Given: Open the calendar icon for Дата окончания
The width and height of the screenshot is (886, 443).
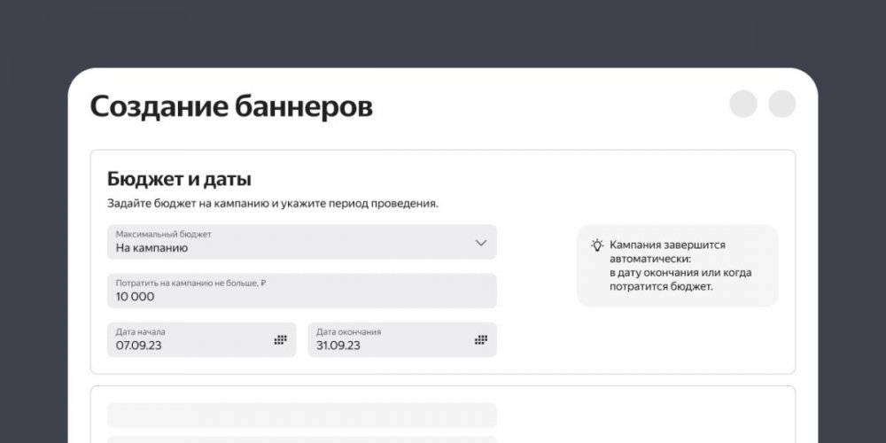Looking at the screenshot, I should click(481, 340).
